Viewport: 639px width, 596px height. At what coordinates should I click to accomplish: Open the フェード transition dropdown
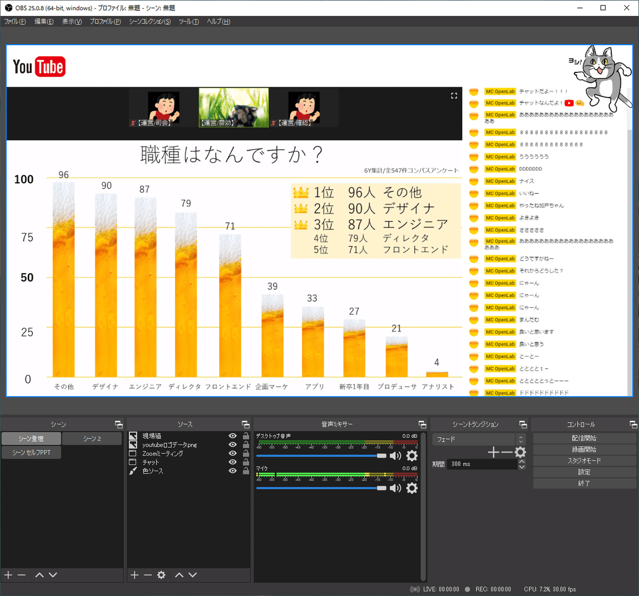pyautogui.click(x=479, y=439)
